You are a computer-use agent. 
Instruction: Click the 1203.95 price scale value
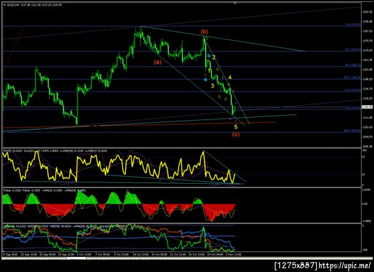tap(367, 12)
